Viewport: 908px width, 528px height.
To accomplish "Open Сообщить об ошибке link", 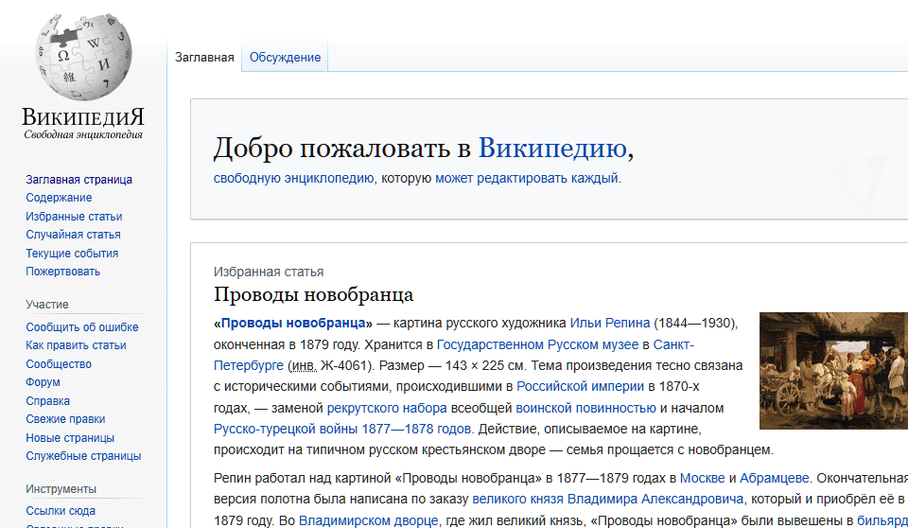I will pyautogui.click(x=82, y=327).
